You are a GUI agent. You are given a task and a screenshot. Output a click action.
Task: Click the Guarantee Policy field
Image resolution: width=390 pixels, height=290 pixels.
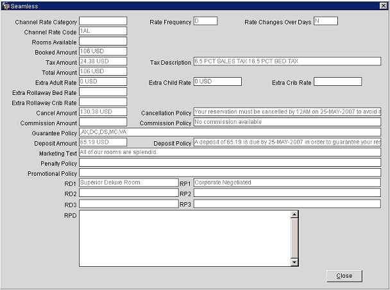[x=230, y=132]
